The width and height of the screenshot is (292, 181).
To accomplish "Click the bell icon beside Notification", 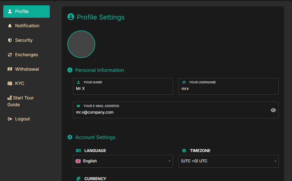I will point(10,26).
